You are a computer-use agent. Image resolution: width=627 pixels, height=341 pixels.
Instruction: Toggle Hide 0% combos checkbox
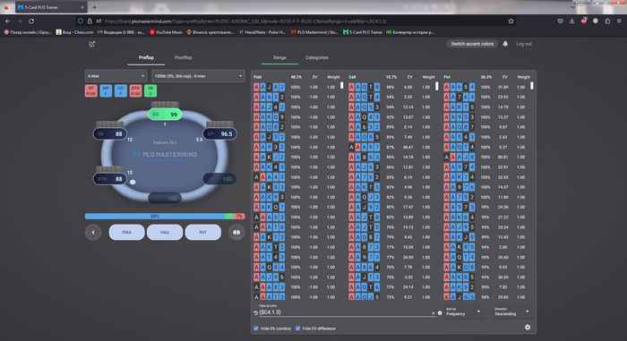tap(256, 328)
